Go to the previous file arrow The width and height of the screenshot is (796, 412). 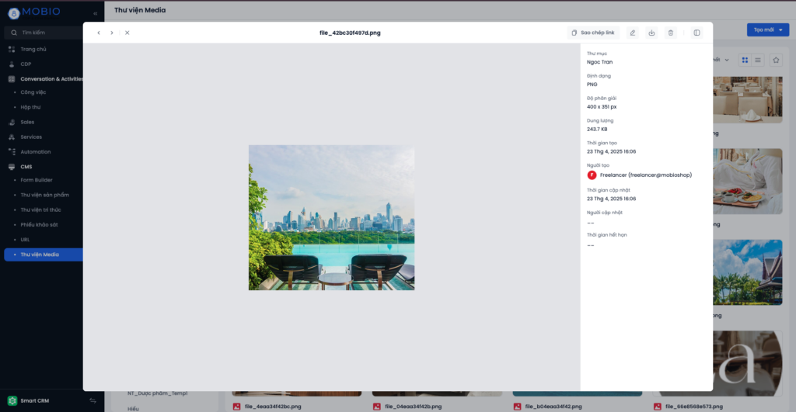point(99,33)
